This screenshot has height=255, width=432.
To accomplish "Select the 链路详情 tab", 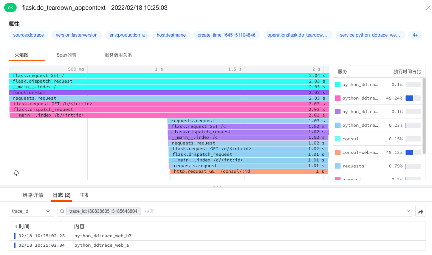I will tap(33, 195).
